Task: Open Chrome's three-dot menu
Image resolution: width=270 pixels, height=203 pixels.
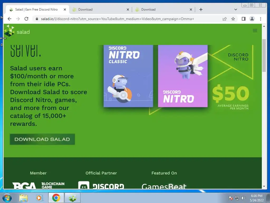Action: pos(261,19)
